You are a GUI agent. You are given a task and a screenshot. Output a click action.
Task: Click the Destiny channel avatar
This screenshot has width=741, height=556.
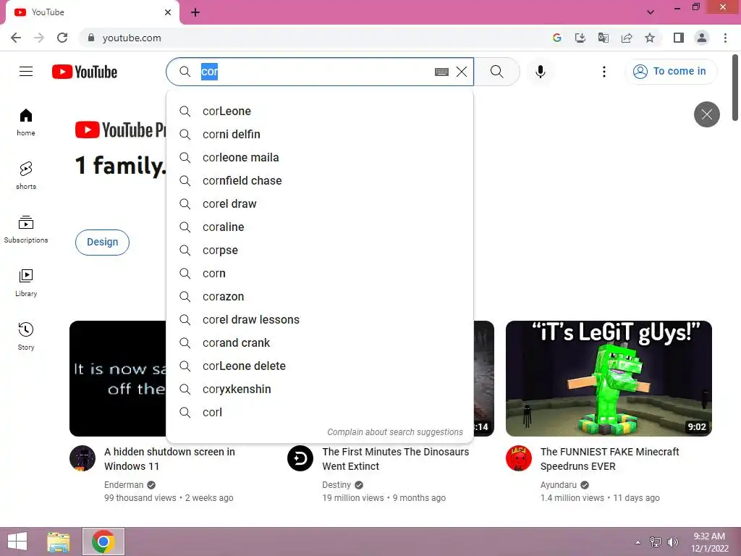(x=300, y=458)
